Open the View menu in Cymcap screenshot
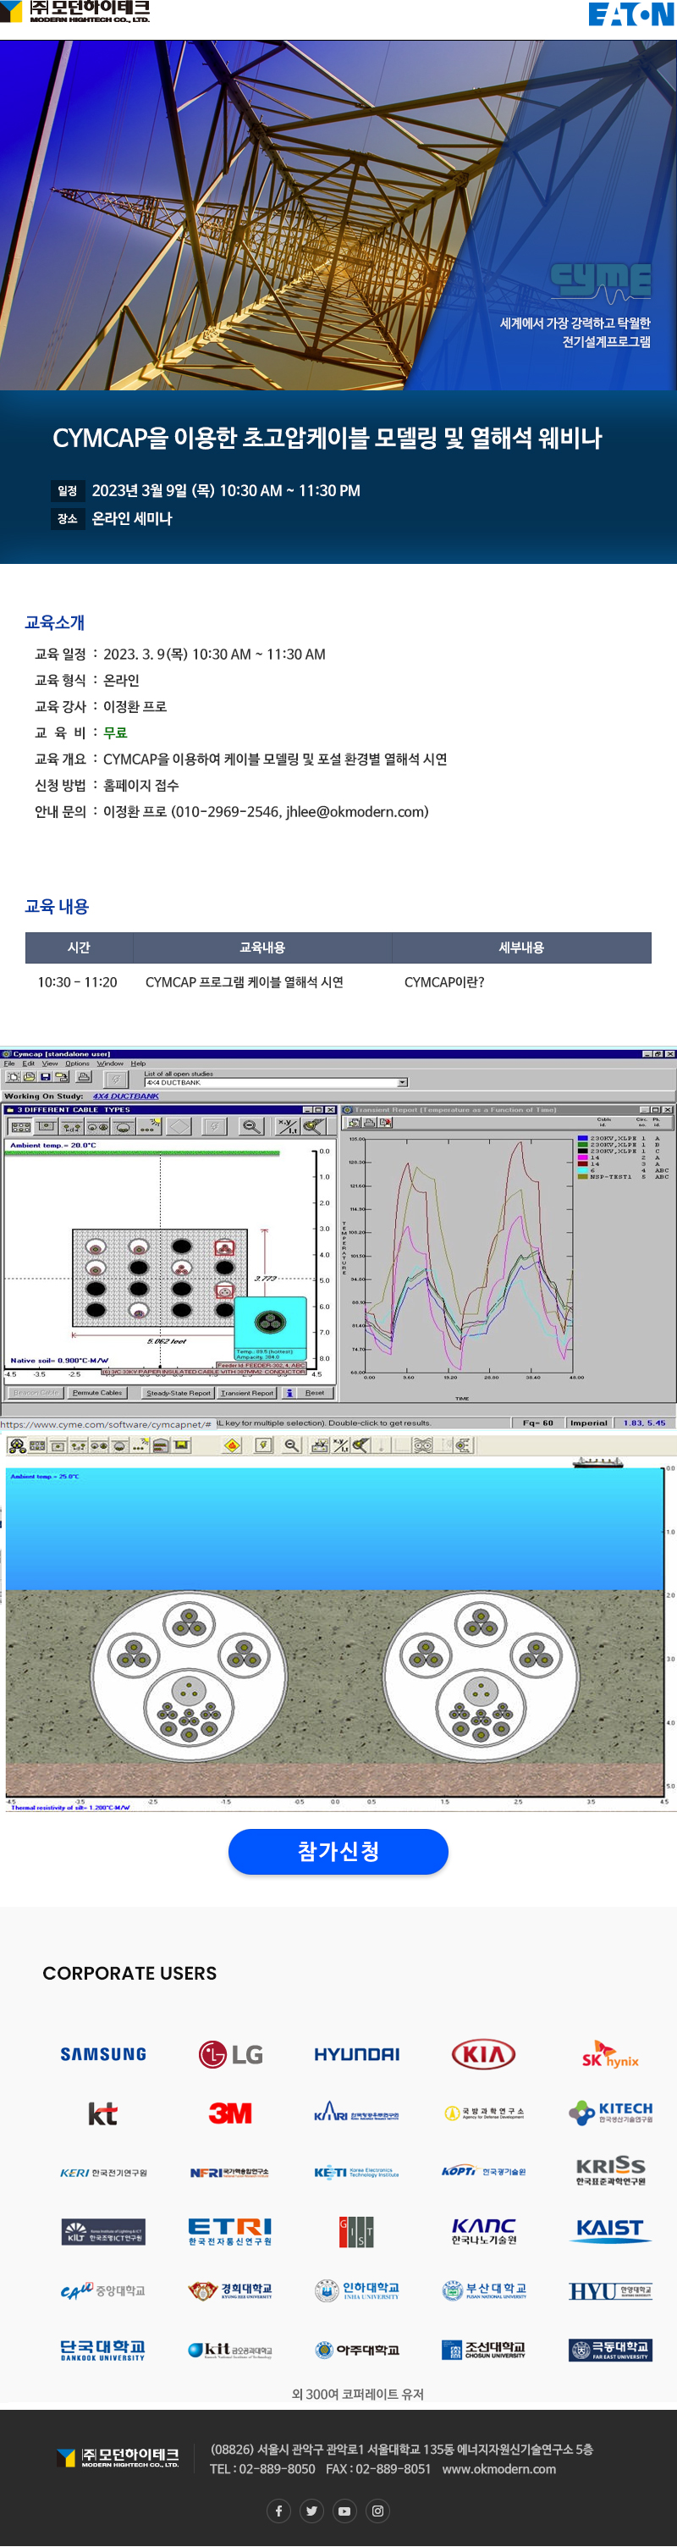The height and width of the screenshot is (2547, 677). pos(49,1064)
